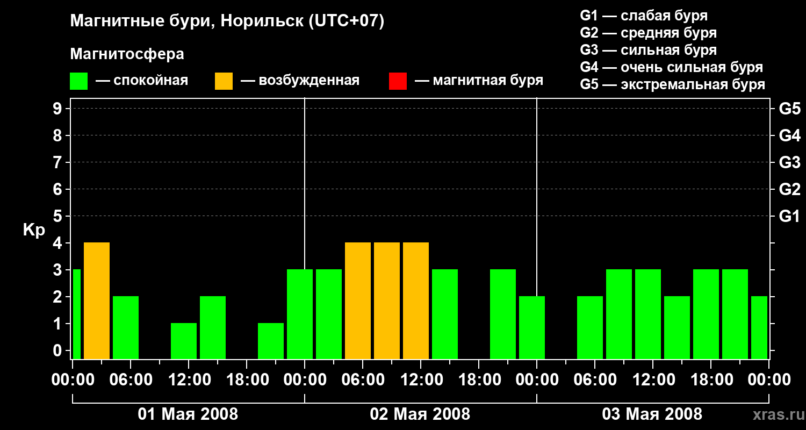Image resolution: width=806 pixels, height=430 pixels.
Task: Click the '02 Мая 2008' date label
Action: point(420,414)
